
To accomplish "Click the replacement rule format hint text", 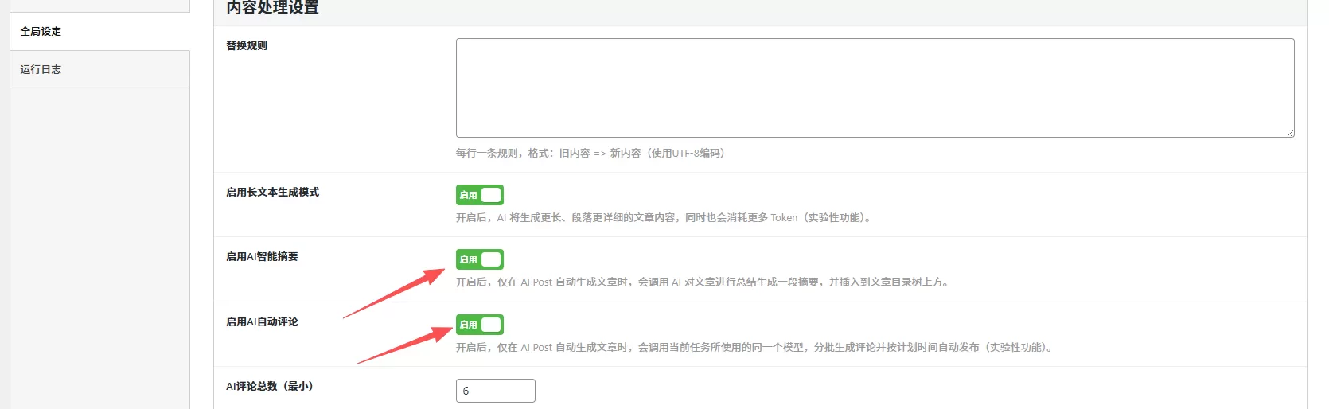I will point(590,154).
